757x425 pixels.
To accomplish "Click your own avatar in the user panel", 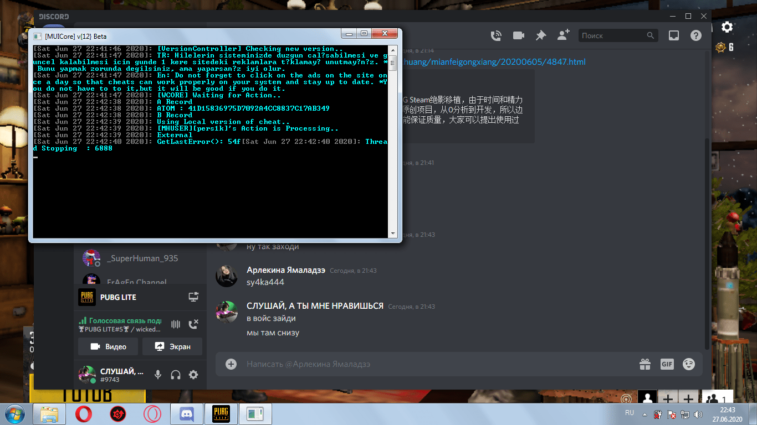I will (x=87, y=375).
